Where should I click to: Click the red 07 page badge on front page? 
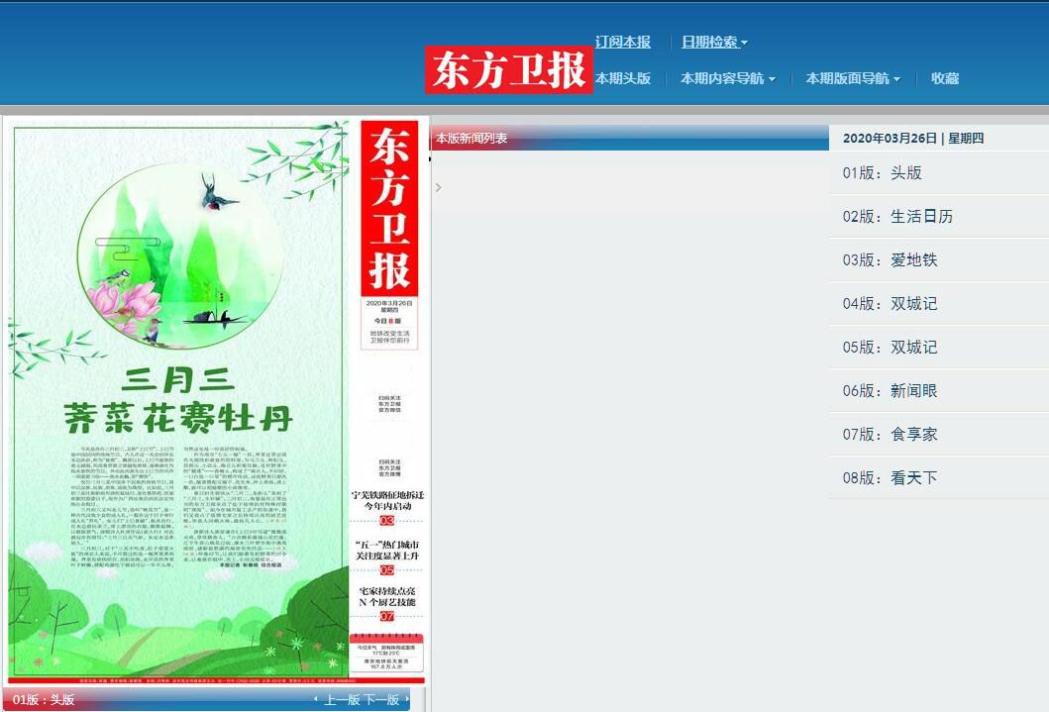[x=386, y=616]
